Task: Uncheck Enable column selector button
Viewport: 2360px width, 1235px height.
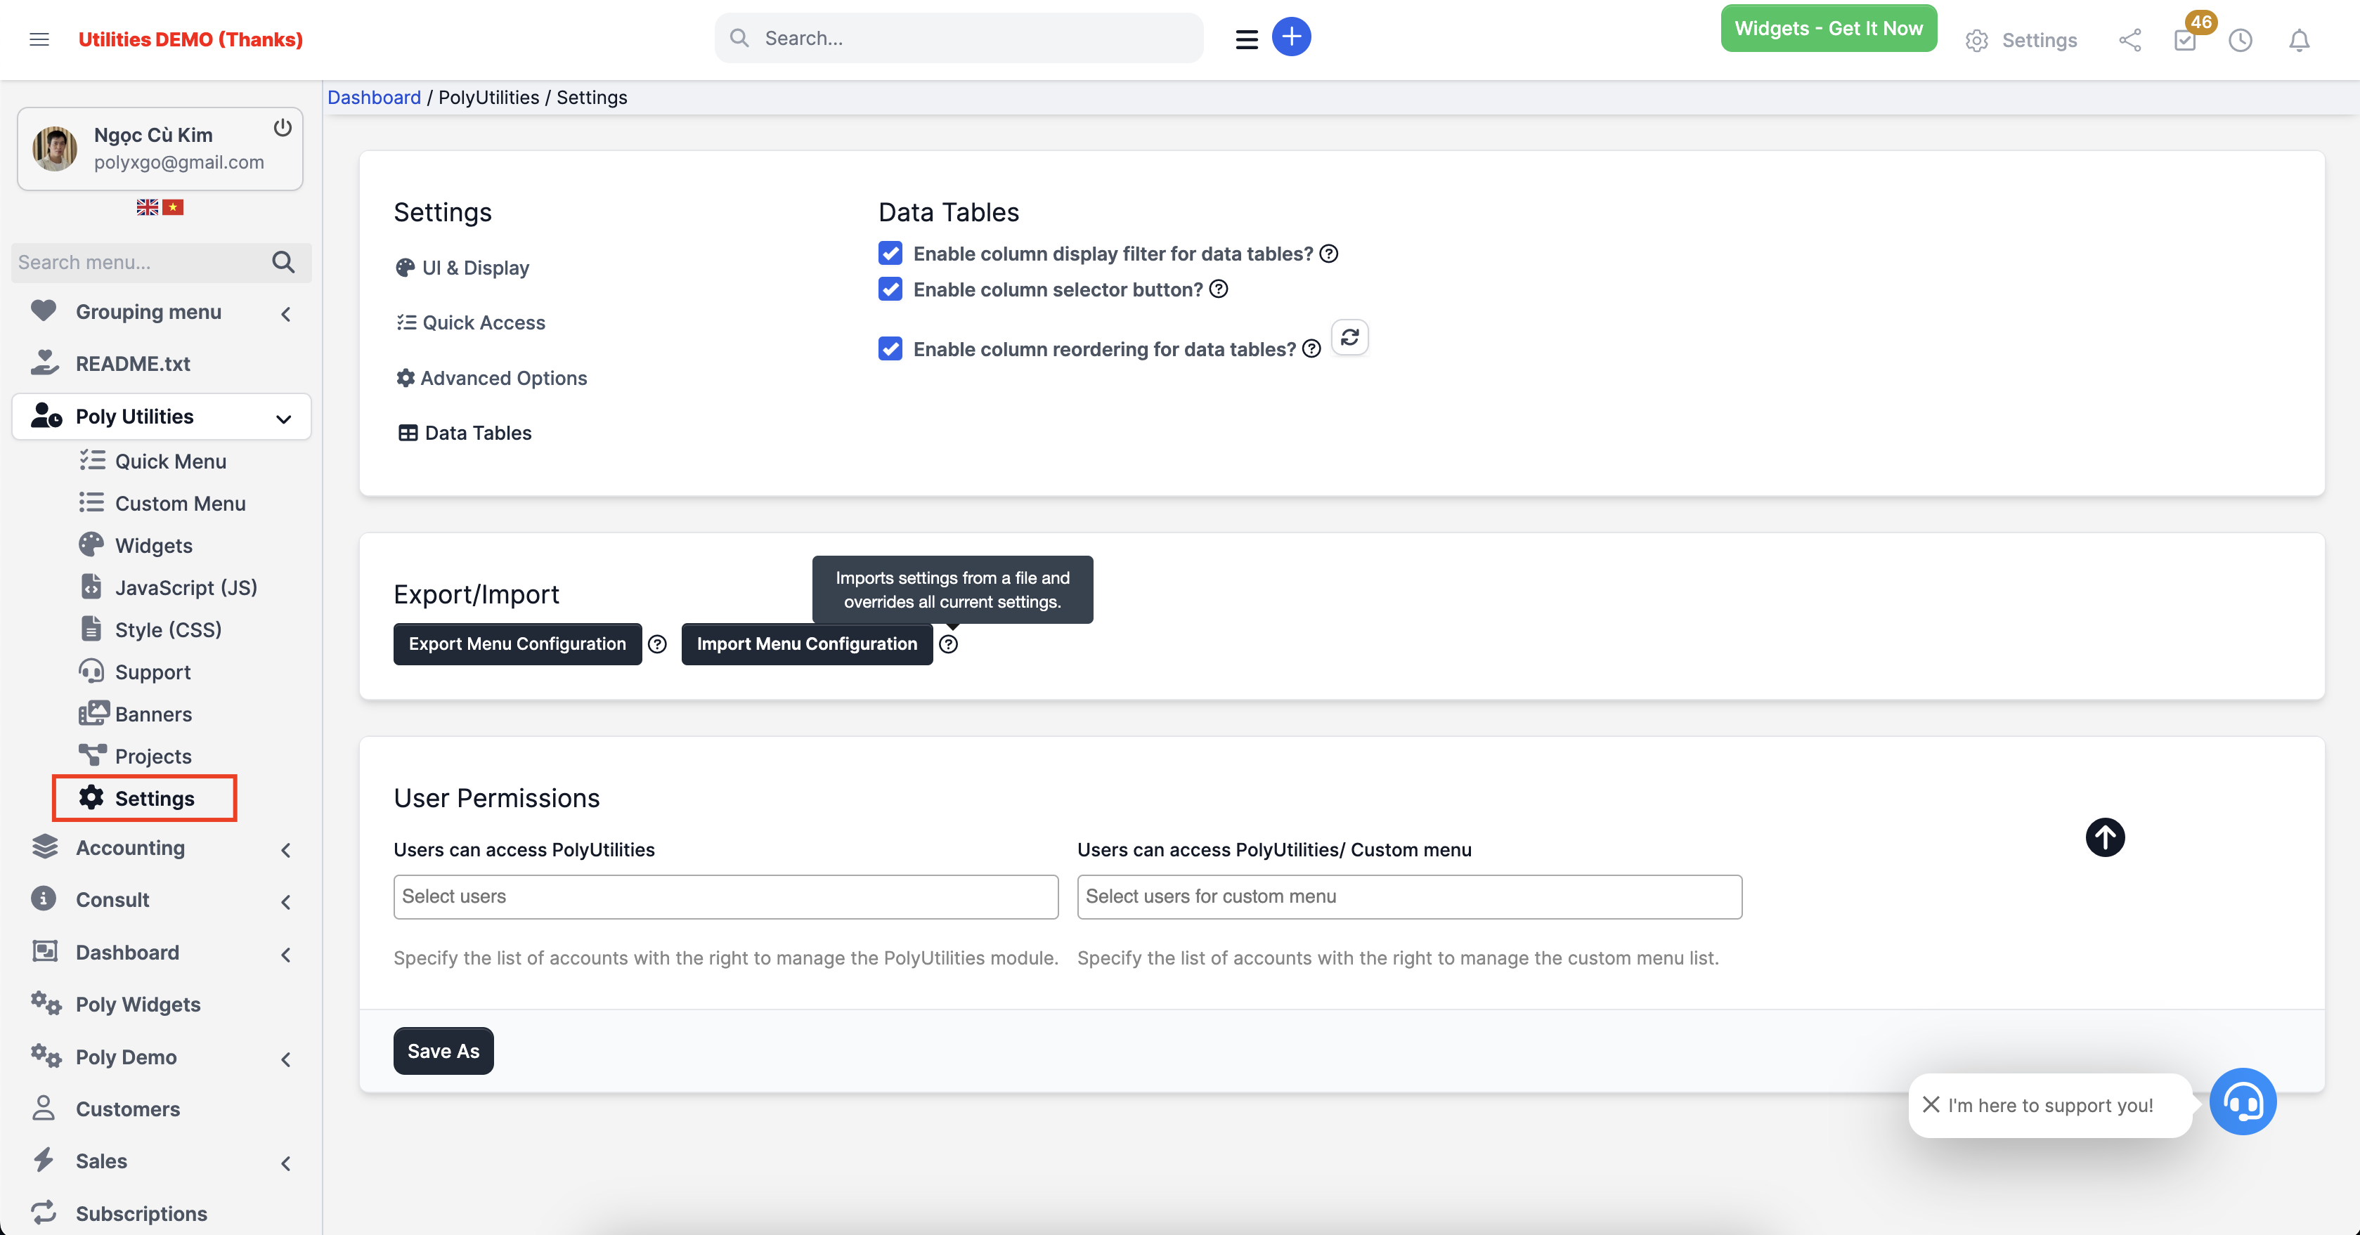Action: (x=890, y=289)
